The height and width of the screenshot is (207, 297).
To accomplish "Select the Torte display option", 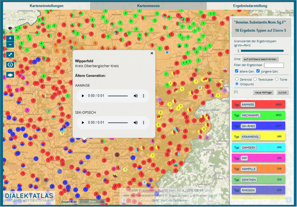I will click(x=277, y=79).
